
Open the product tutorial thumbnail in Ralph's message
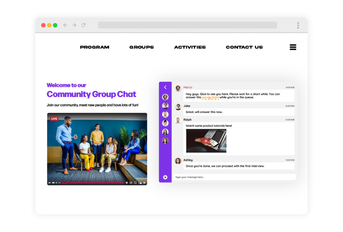[206, 140]
